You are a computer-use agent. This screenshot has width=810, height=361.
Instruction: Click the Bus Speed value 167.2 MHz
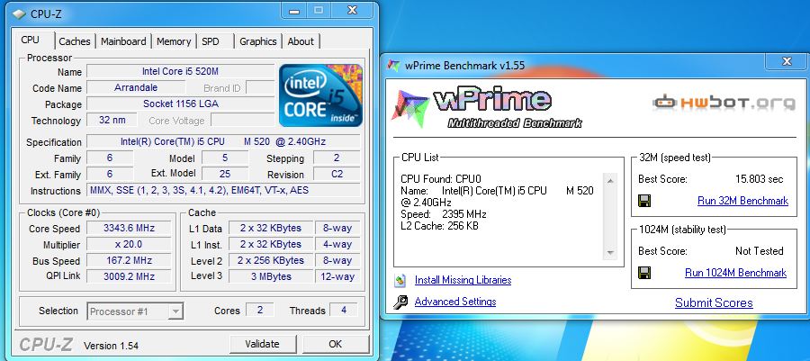(129, 260)
